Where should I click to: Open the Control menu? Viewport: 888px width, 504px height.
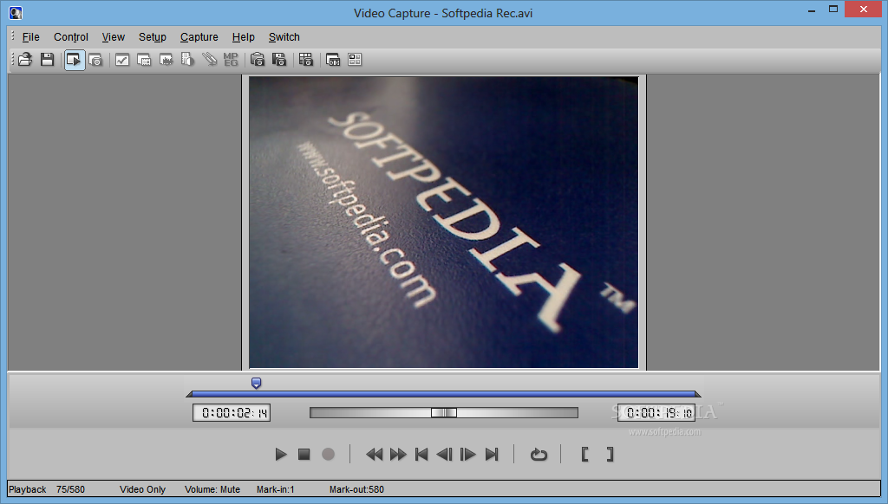71,36
